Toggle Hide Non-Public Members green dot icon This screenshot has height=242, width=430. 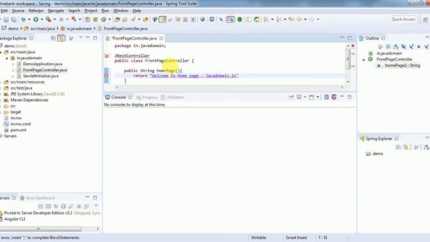[419, 47]
